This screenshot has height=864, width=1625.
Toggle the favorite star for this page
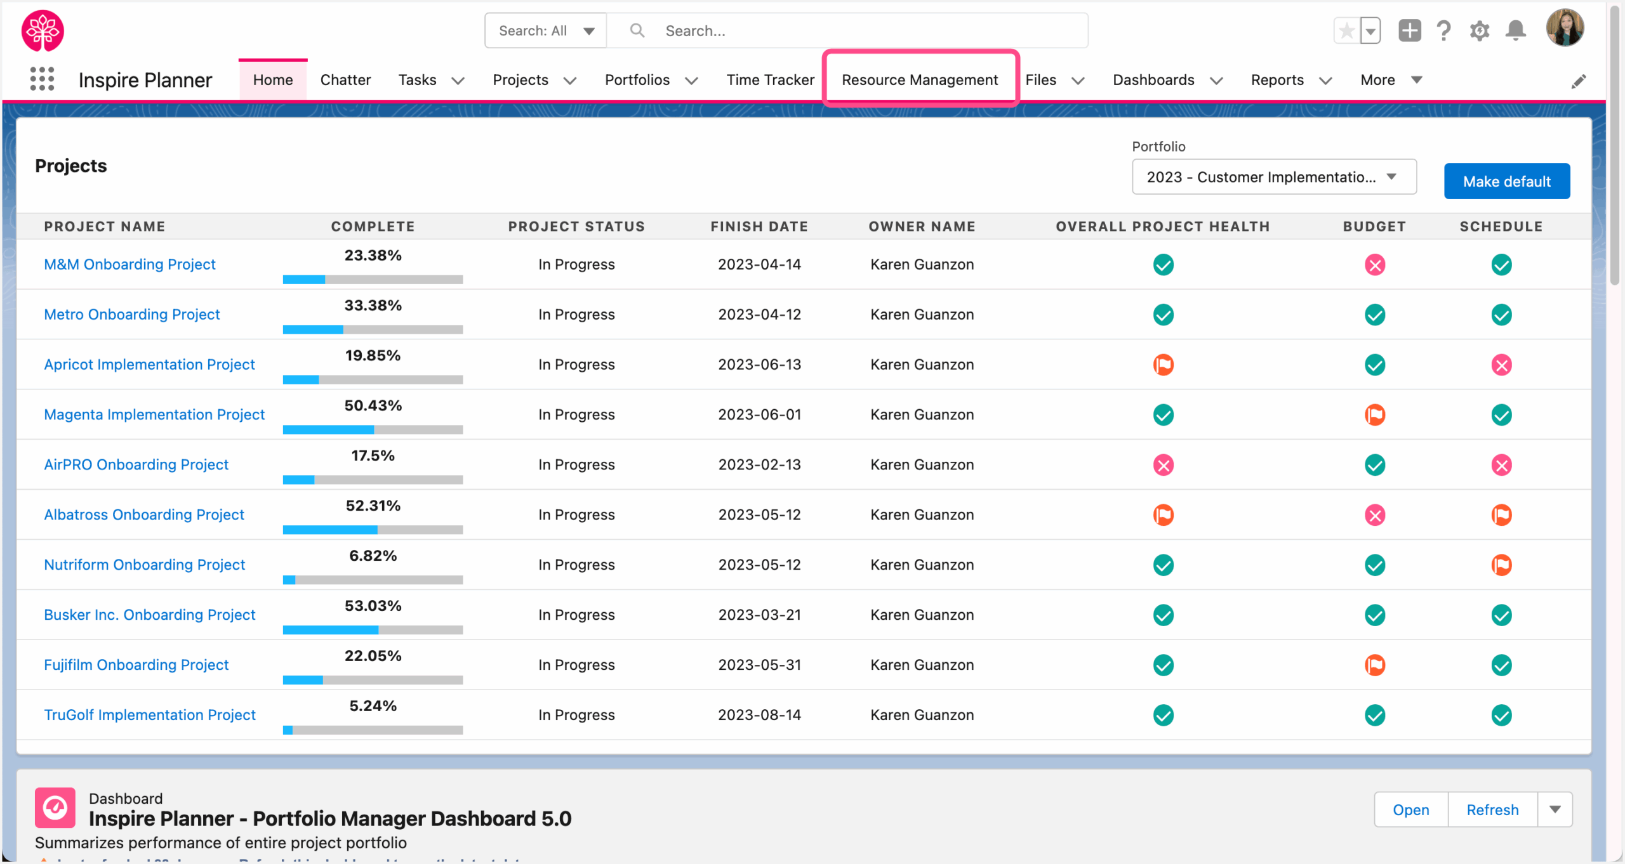1347,30
